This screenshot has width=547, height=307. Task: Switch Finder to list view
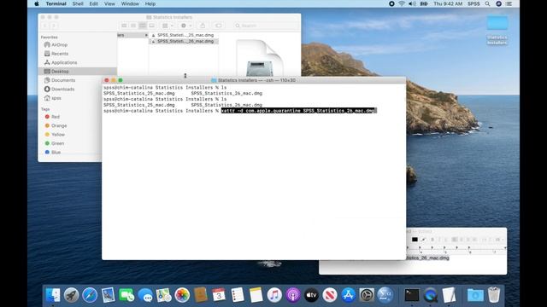tap(133, 26)
